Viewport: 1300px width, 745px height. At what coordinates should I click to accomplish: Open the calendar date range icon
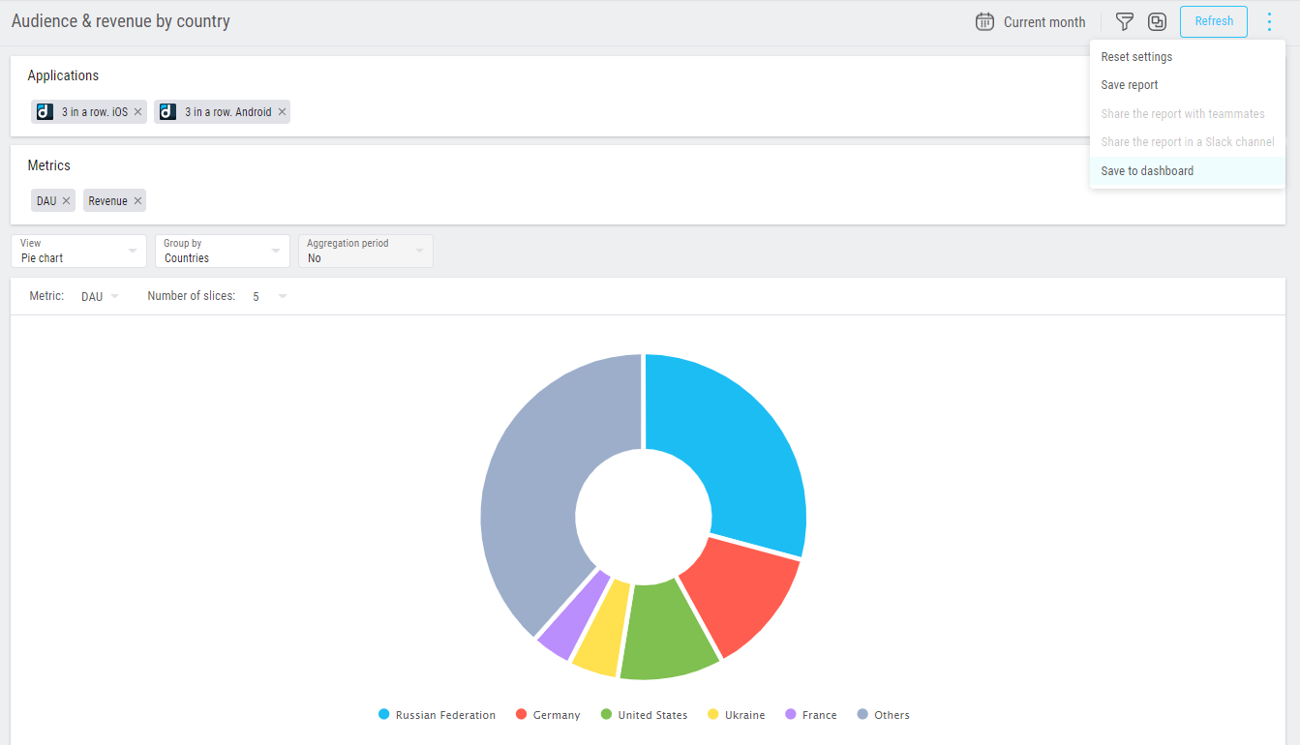984,21
